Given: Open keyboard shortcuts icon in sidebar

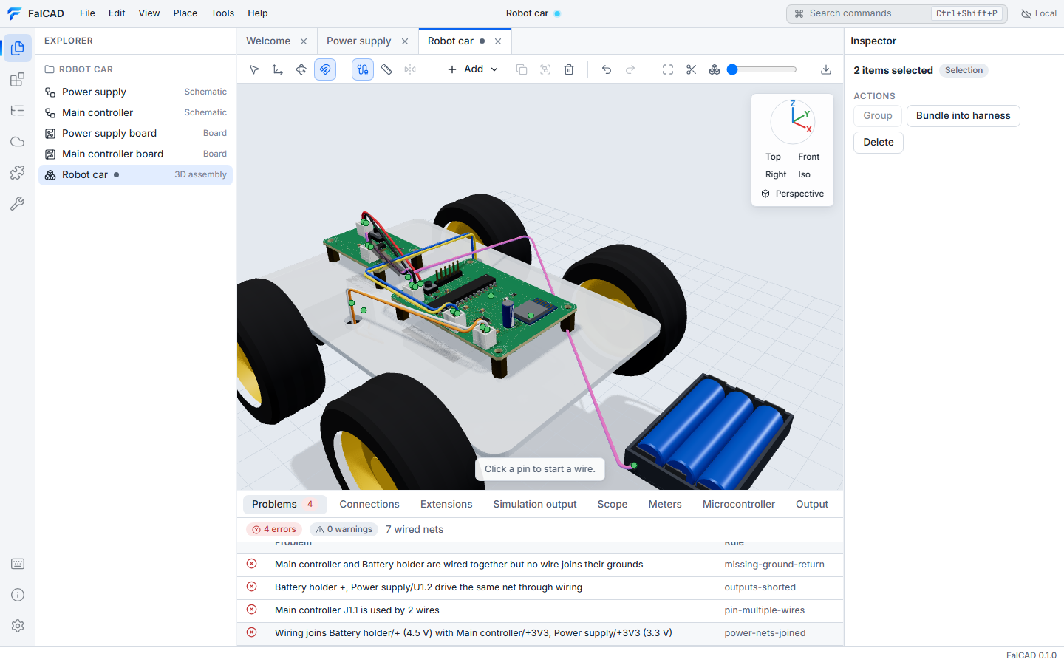Looking at the screenshot, I should [18, 564].
